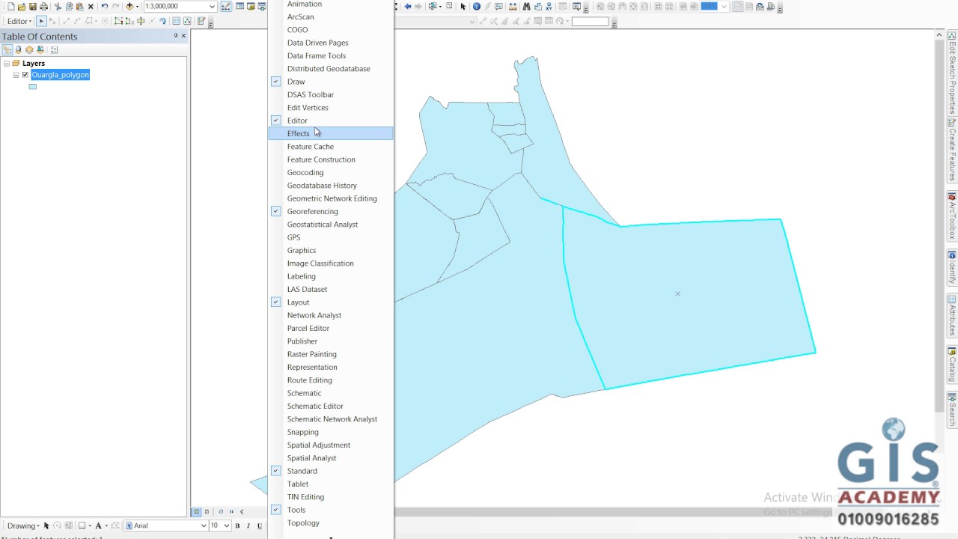This screenshot has height=539, width=958.
Task: Switch to List By Source view
Action: point(18,50)
